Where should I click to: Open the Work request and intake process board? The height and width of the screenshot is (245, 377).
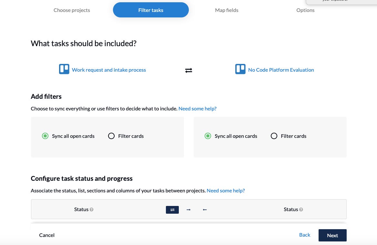click(x=109, y=70)
